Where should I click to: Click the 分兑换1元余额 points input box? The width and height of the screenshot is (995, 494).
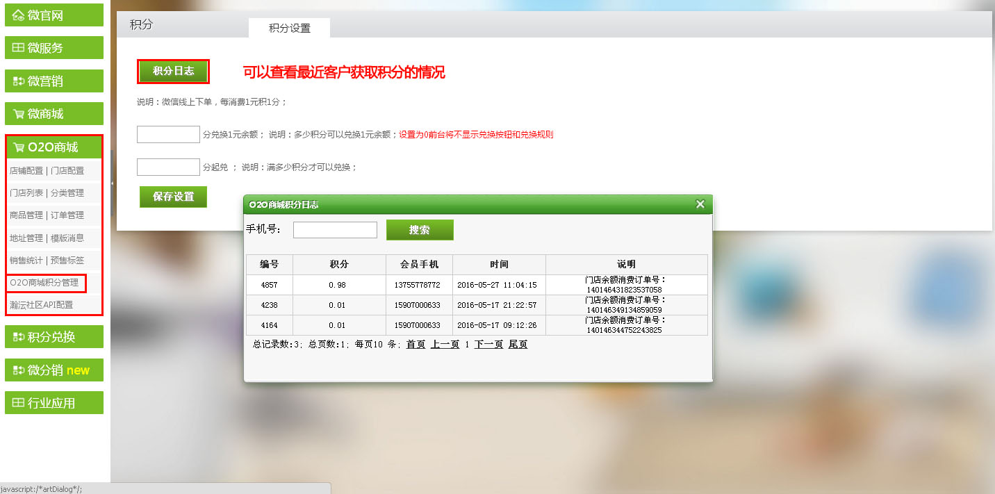click(x=168, y=135)
